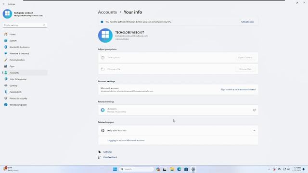Open Windows Update settings
The image size is (308, 173).
(x=25, y=105)
